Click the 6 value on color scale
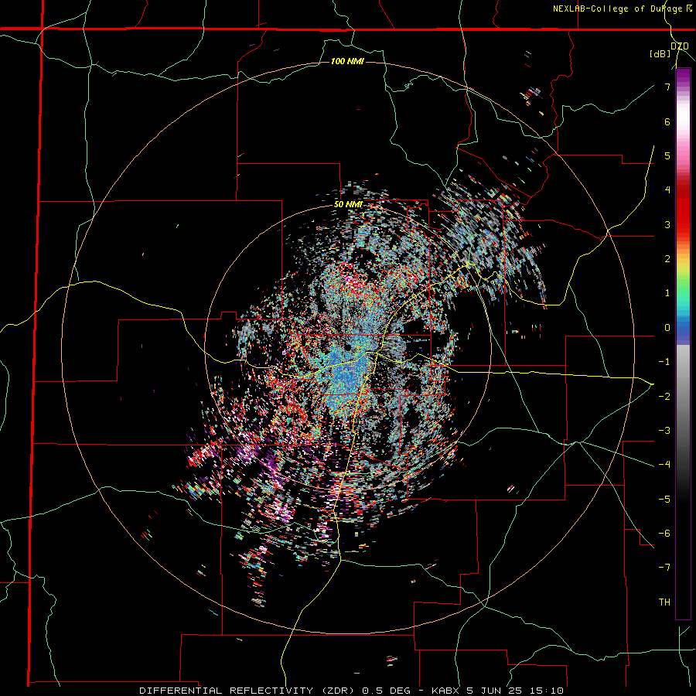The width and height of the screenshot is (696, 696). point(667,121)
